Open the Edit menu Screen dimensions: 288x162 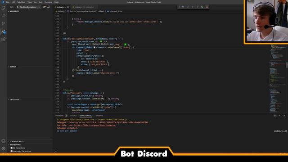[x=13, y=2]
